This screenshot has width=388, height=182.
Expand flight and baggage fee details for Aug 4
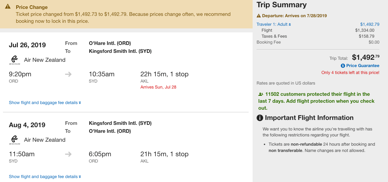45,177
